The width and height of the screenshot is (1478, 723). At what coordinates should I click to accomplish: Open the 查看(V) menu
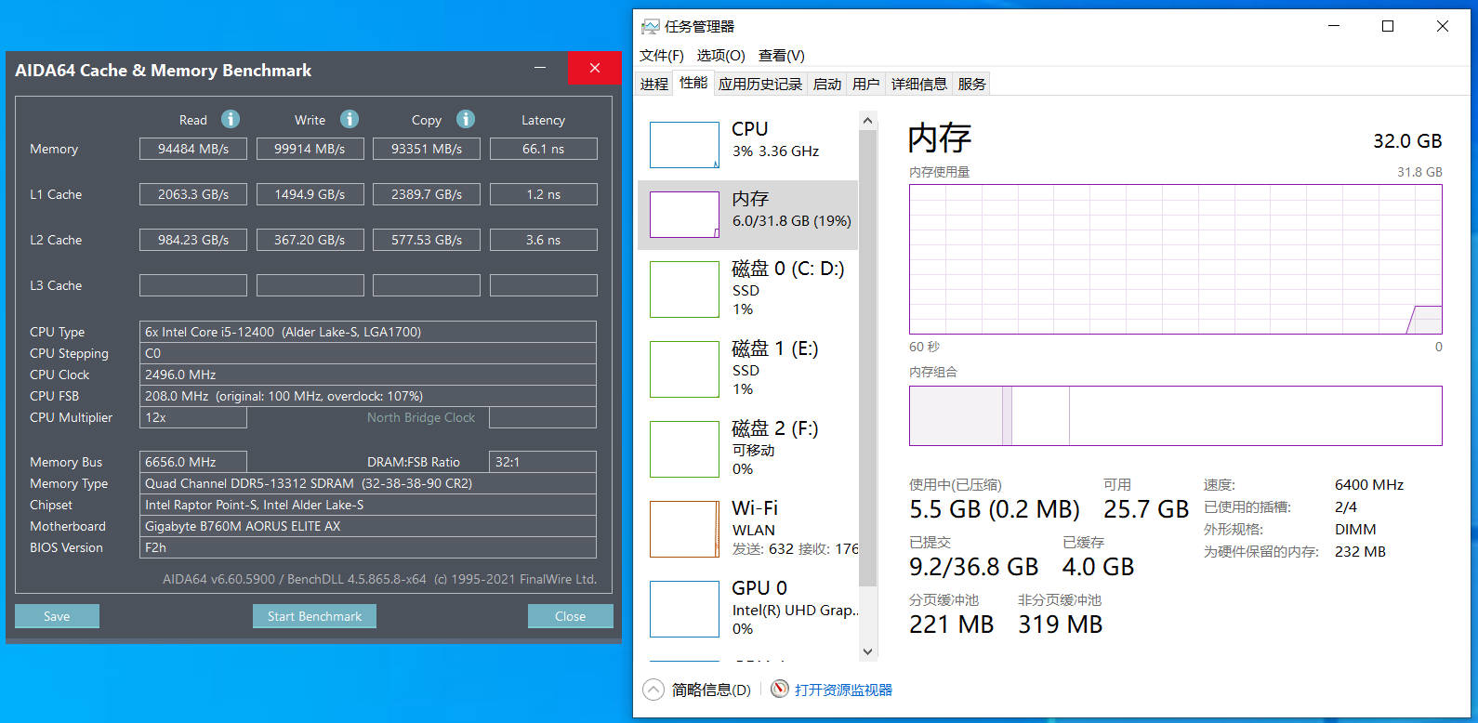point(782,56)
